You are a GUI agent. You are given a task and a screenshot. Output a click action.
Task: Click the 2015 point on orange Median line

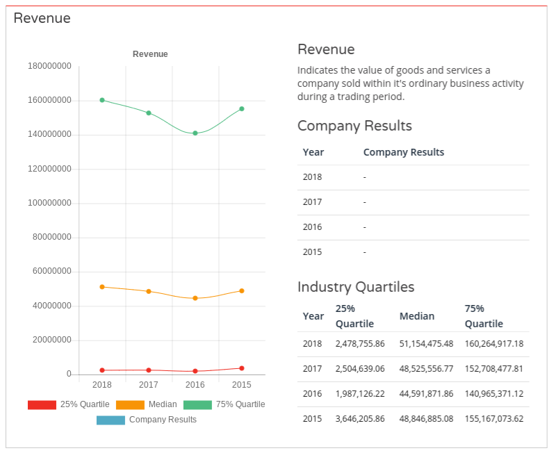[242, 290]
